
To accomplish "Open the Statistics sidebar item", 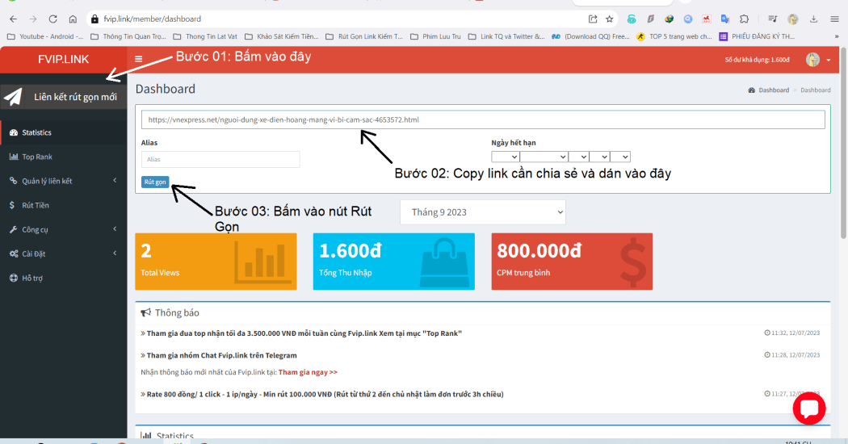I will pos(63,132).
